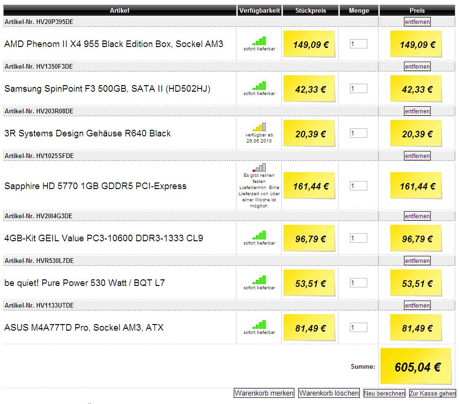This screenshot has height=404, width=459.
Task: Remove Sapphire HD 5770 via entfernen button
Action: 417,156
